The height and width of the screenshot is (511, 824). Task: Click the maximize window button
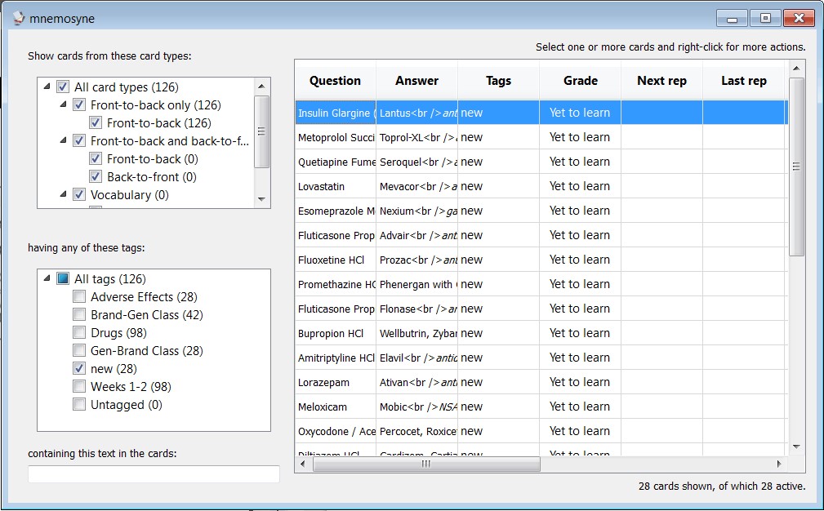coord(765,18)
